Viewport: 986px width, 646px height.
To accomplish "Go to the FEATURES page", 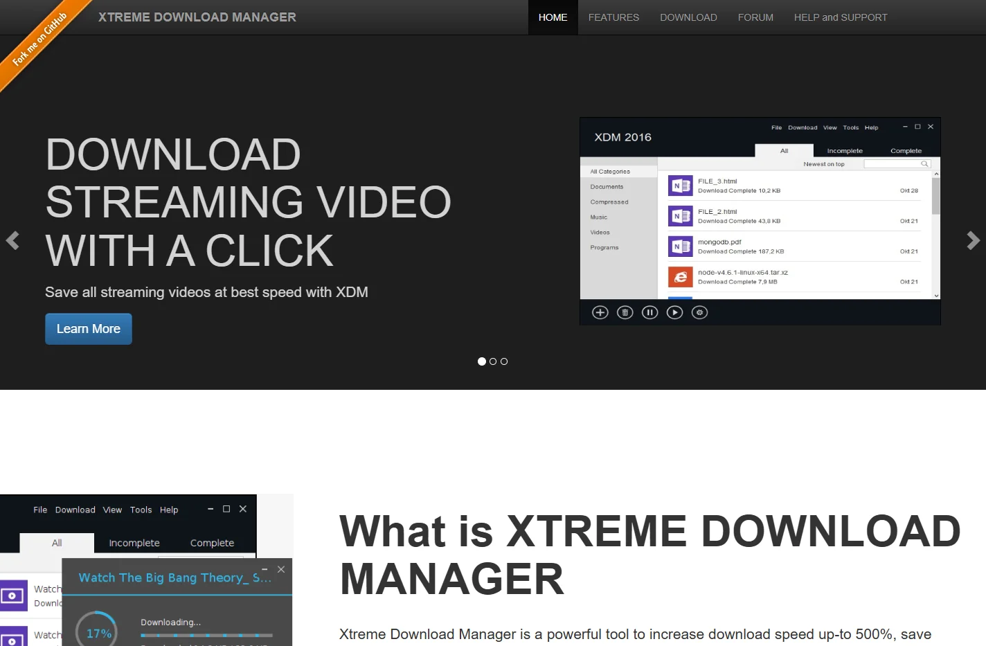I will coord(613,17).
